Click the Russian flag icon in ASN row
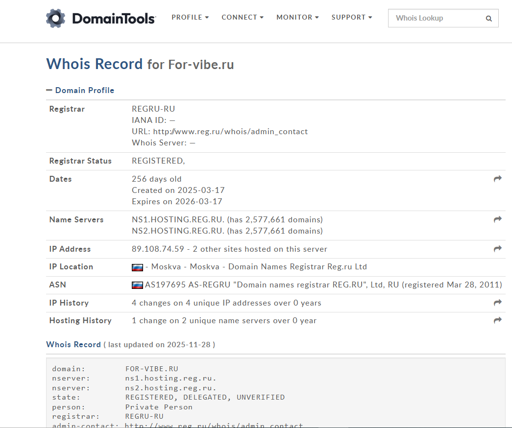 point(137,285)
